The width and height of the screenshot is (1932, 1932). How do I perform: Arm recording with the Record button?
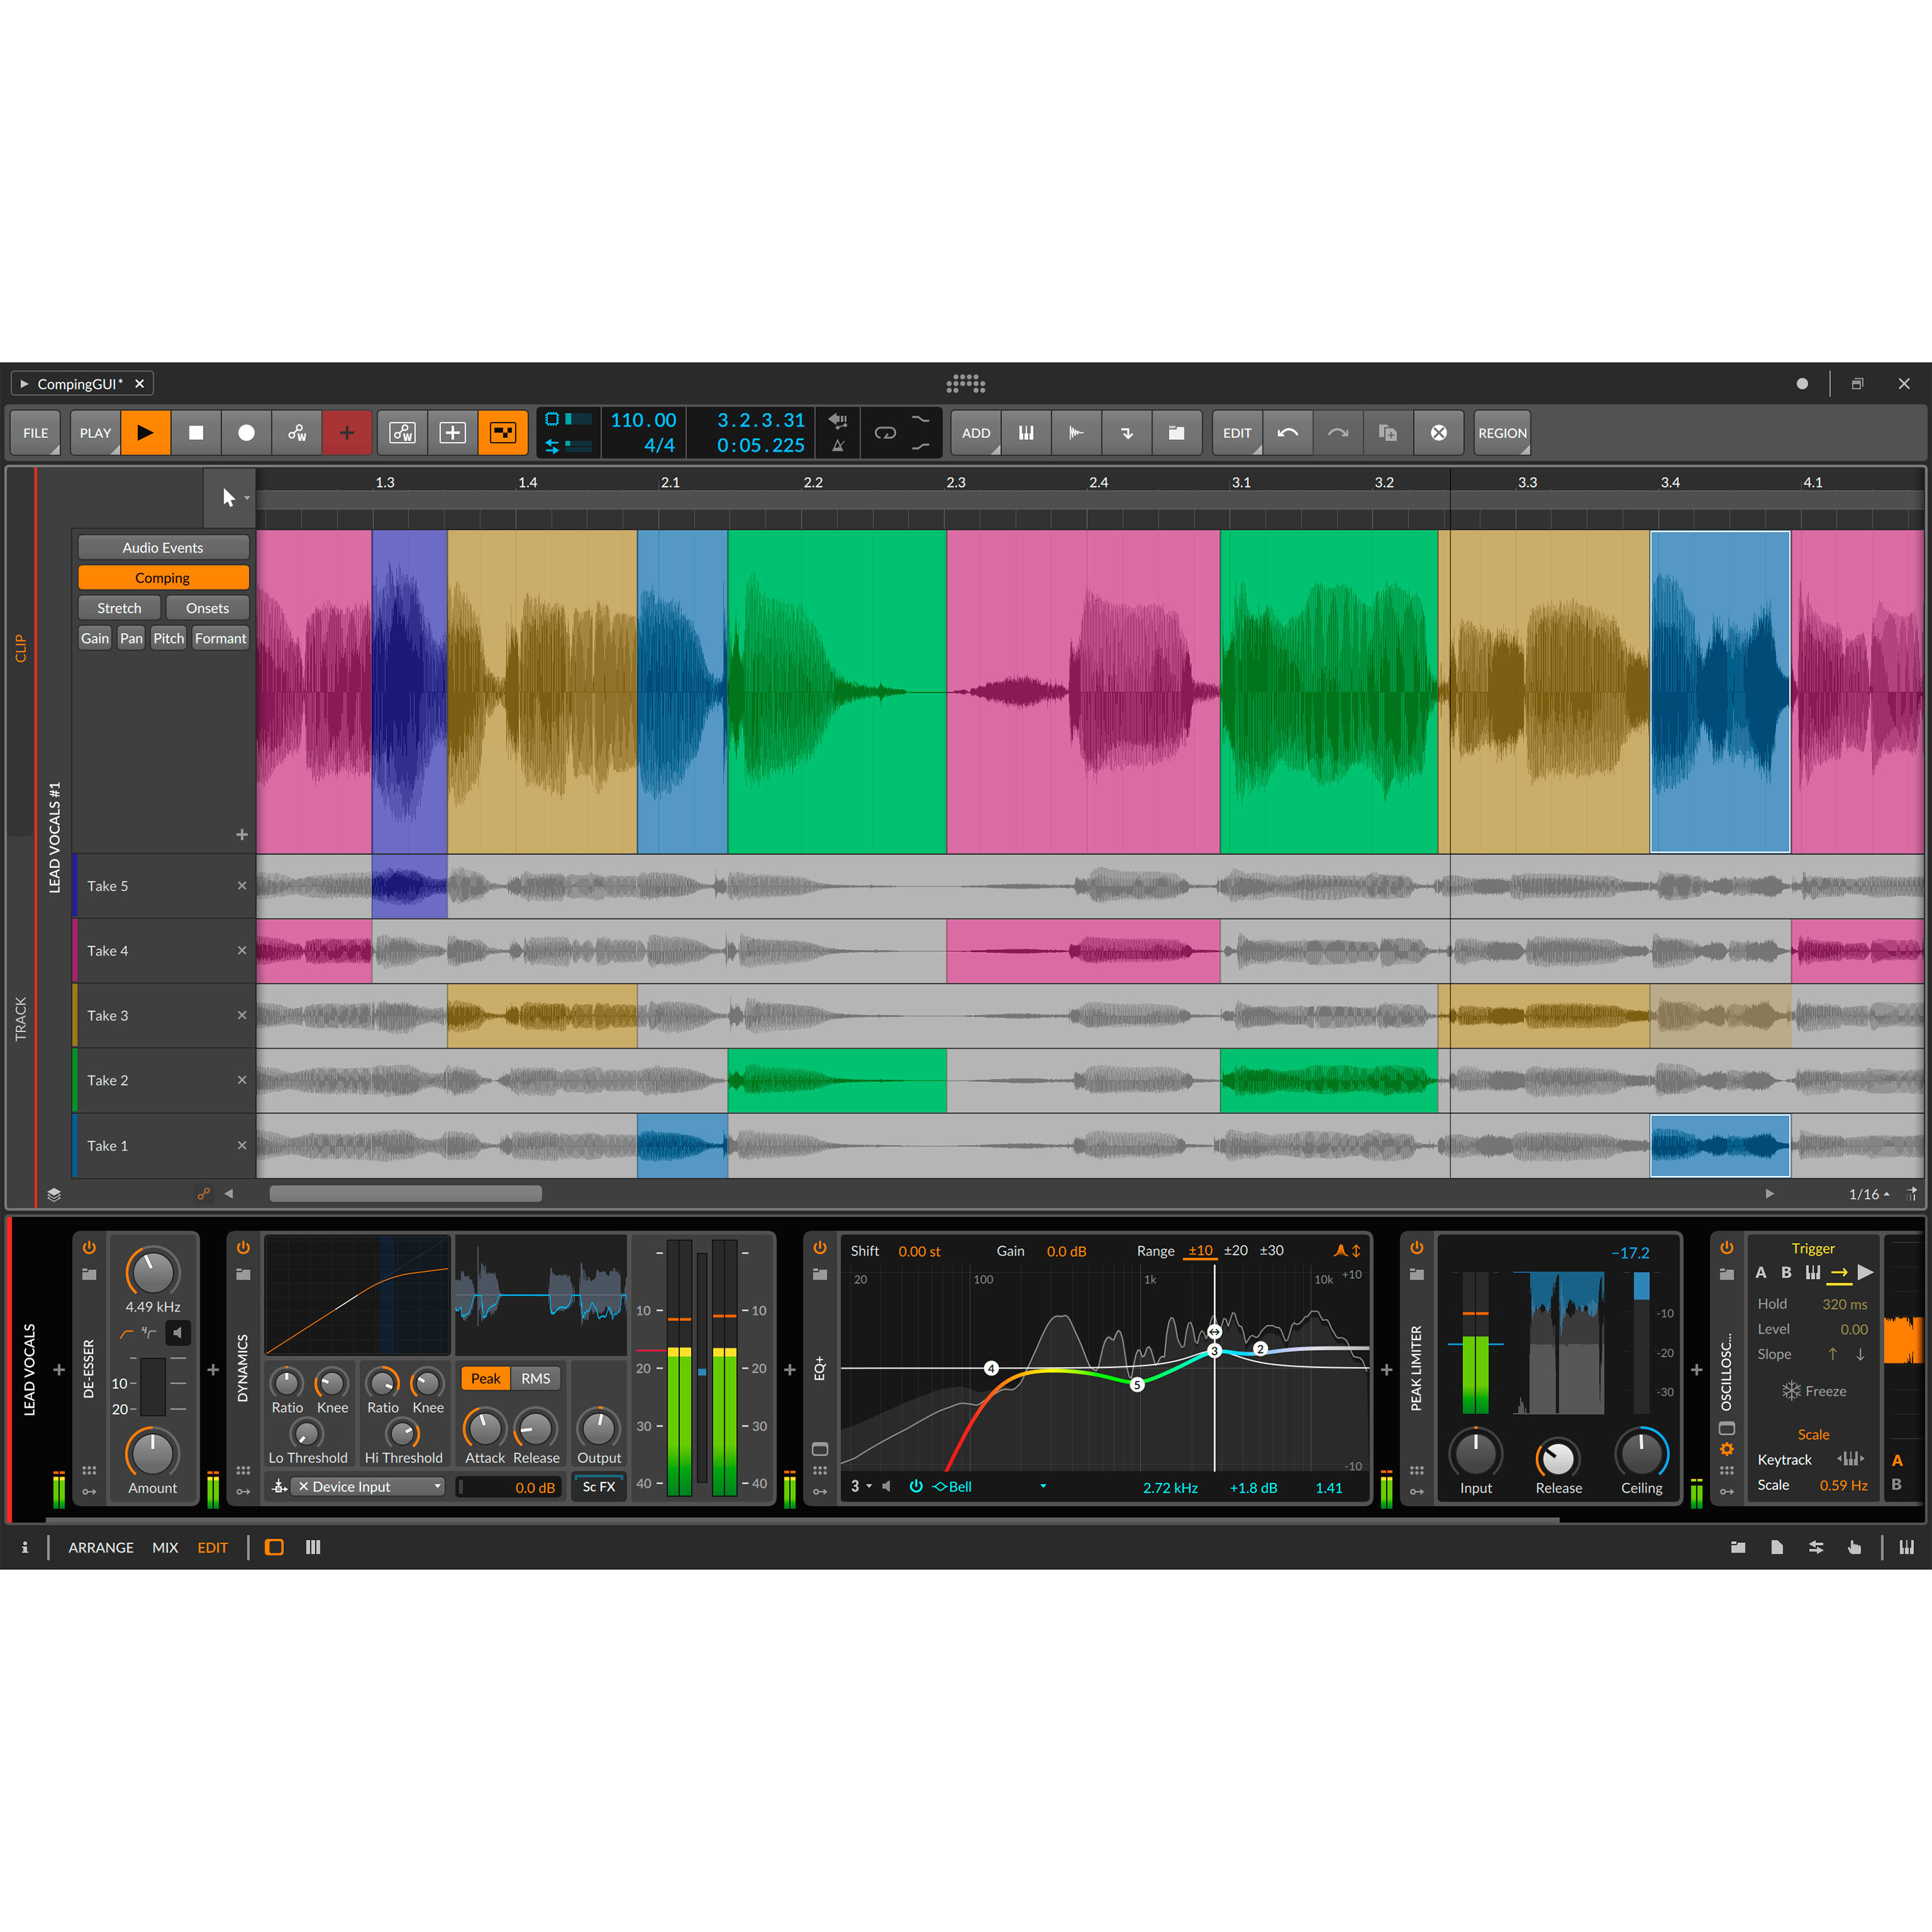pyautogui.click(x=246, y=432)
